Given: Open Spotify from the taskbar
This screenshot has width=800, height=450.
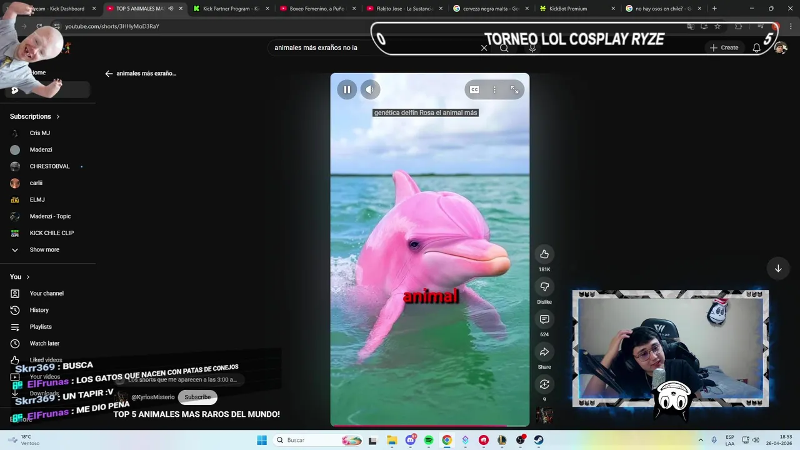Looking at the screenshot, I should click(429, 440).
